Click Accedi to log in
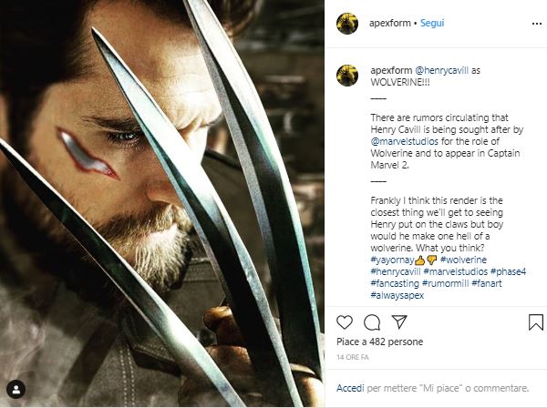Screen dimensions: 547x408 click(x=350, y=388)
